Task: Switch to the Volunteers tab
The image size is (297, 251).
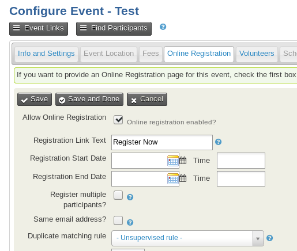Action: pyautogui.click(x=257, y=54)
